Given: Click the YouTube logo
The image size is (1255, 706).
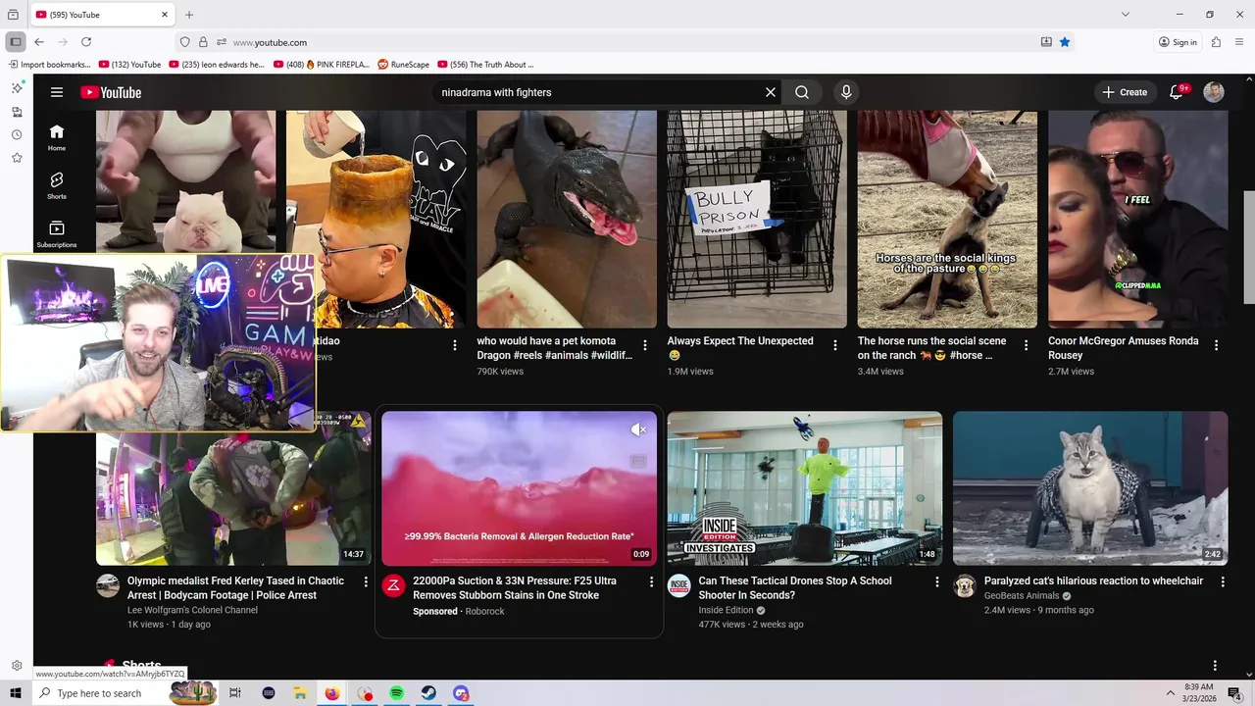Looking at the screenshot, I should [111, 92].
